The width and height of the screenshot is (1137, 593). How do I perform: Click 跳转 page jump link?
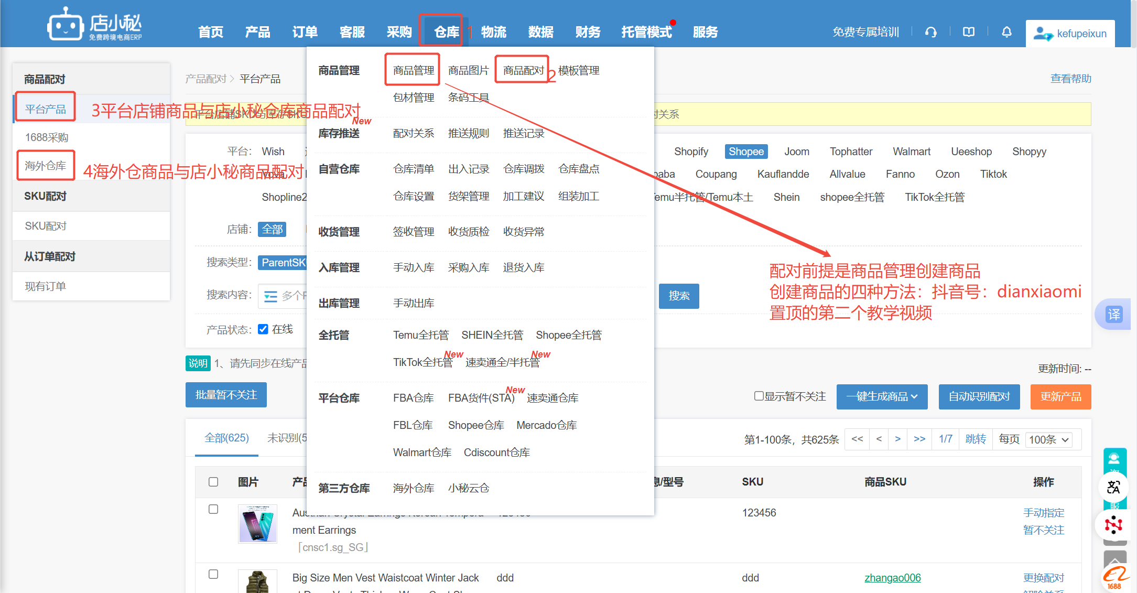coord(976,439)
